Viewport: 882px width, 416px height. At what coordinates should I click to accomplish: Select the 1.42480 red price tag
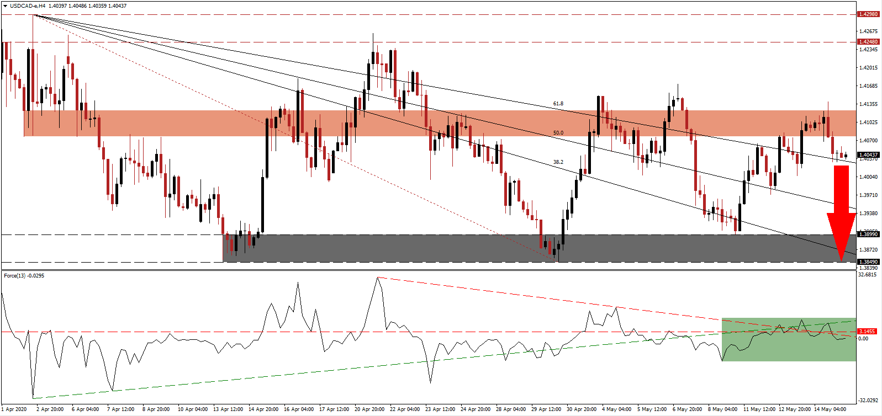point(868,42)
